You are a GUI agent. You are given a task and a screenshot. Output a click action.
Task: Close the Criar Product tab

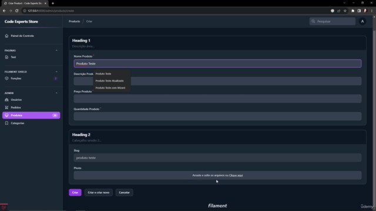(x=45, y=4)
